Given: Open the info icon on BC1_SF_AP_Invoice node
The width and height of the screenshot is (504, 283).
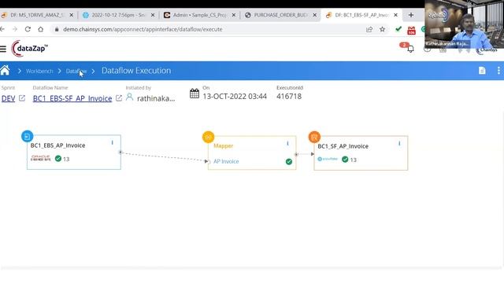Looking at the screenshot, I should pyautogui.click(x=399, y=143).
